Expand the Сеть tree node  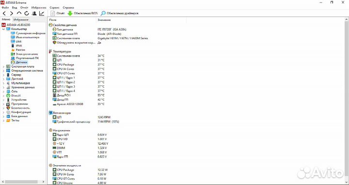pos(3,92)
